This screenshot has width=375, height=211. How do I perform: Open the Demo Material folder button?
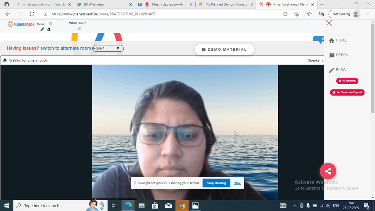pos(224,50)
